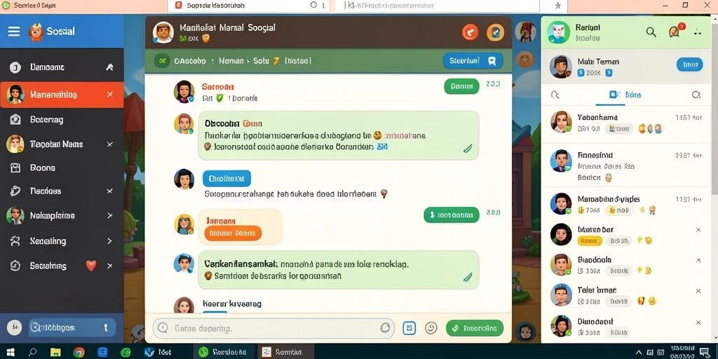Click the orange refresh icon in the chat header
This screenshot has height=359, width=718.
pos(470,32)
